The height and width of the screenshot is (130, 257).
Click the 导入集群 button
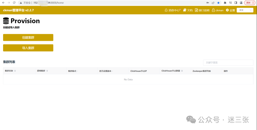coord(28,48)
